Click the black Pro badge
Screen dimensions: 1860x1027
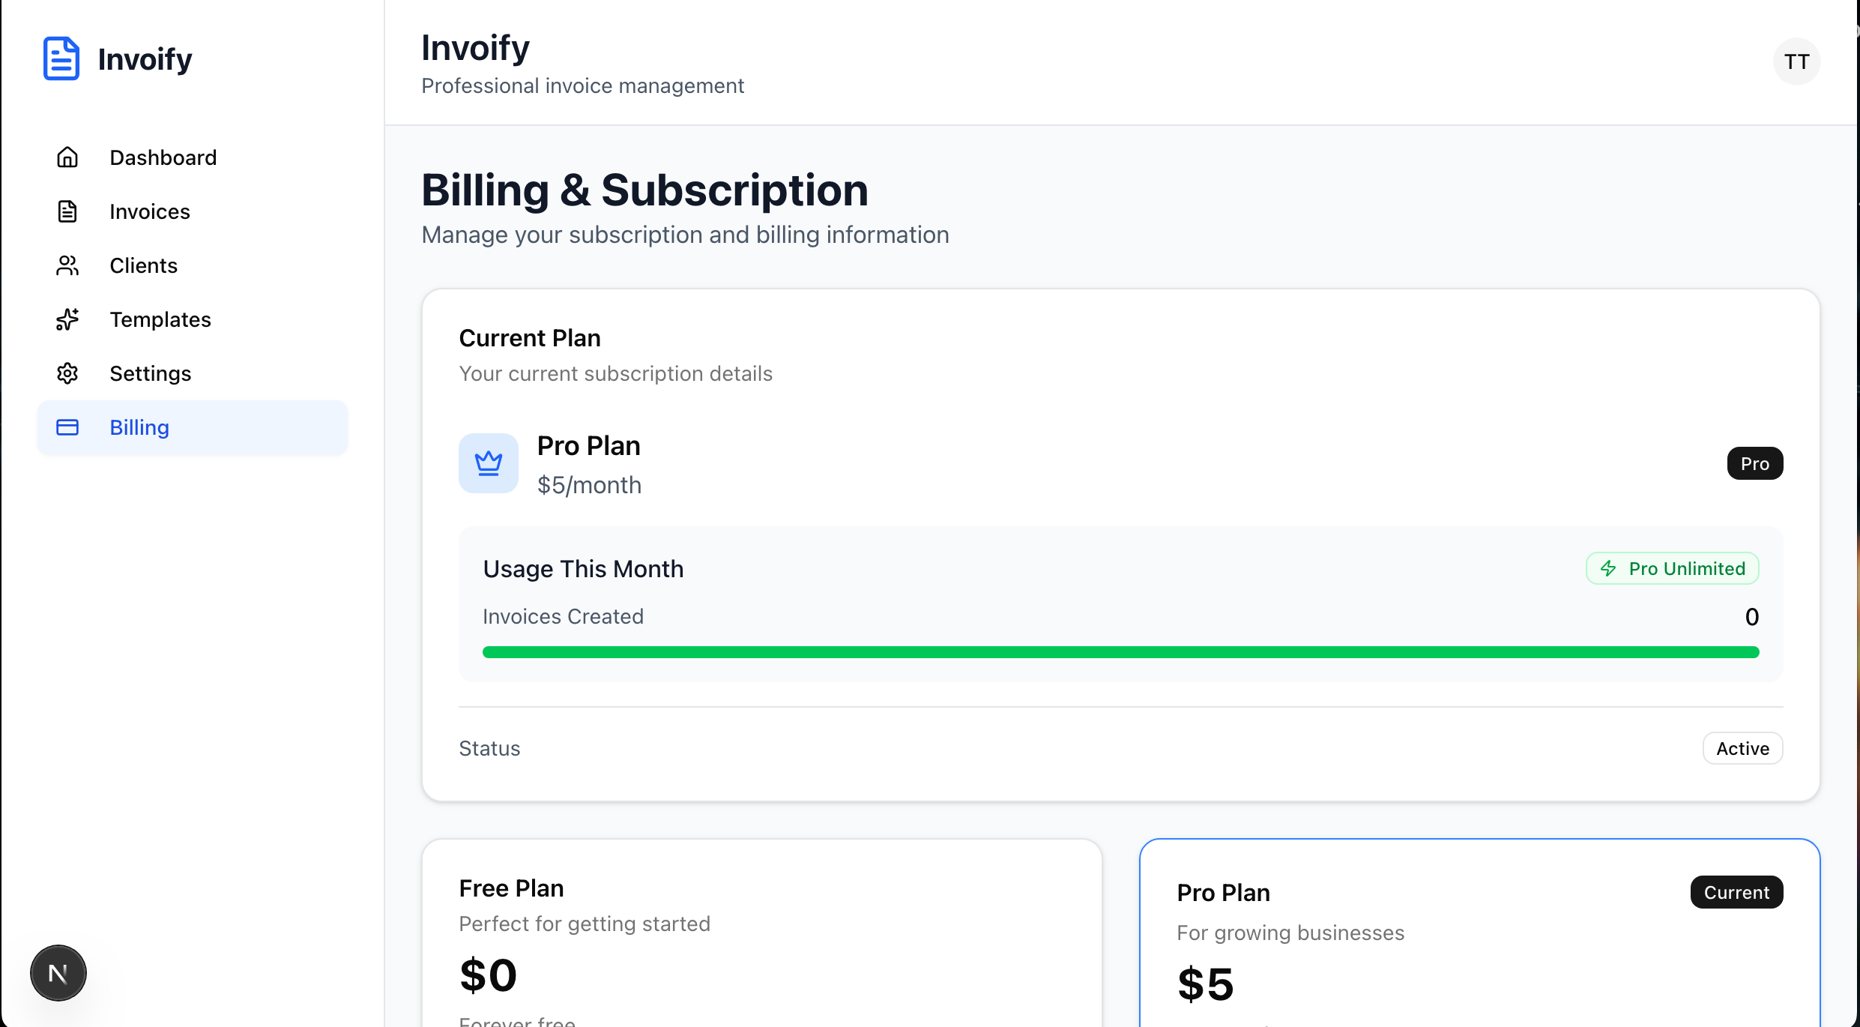1754,463
